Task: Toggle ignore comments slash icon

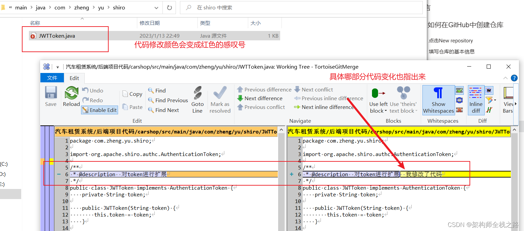Action: click(489, 110)
